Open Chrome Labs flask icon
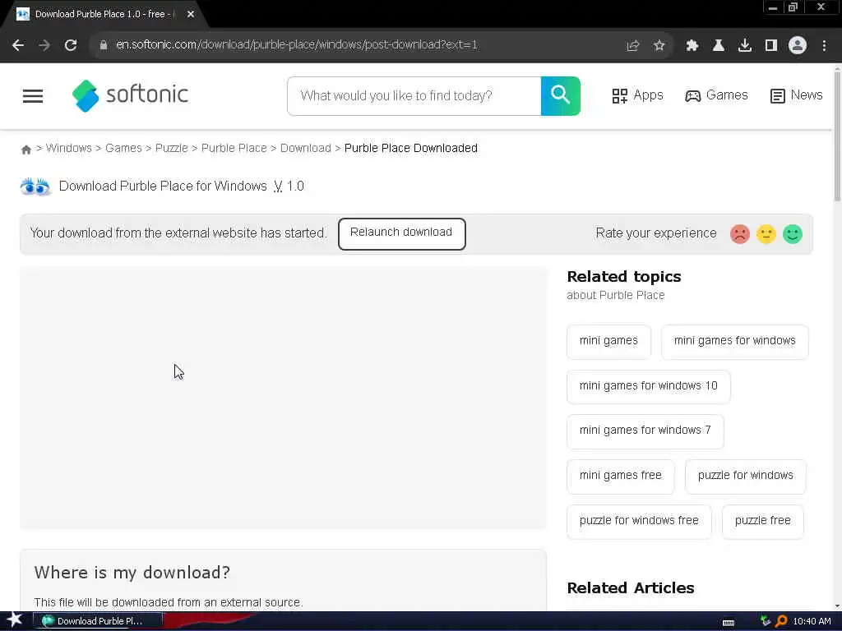Image resolution: width=842 pixels, height=631 pixels. (719, 46)
